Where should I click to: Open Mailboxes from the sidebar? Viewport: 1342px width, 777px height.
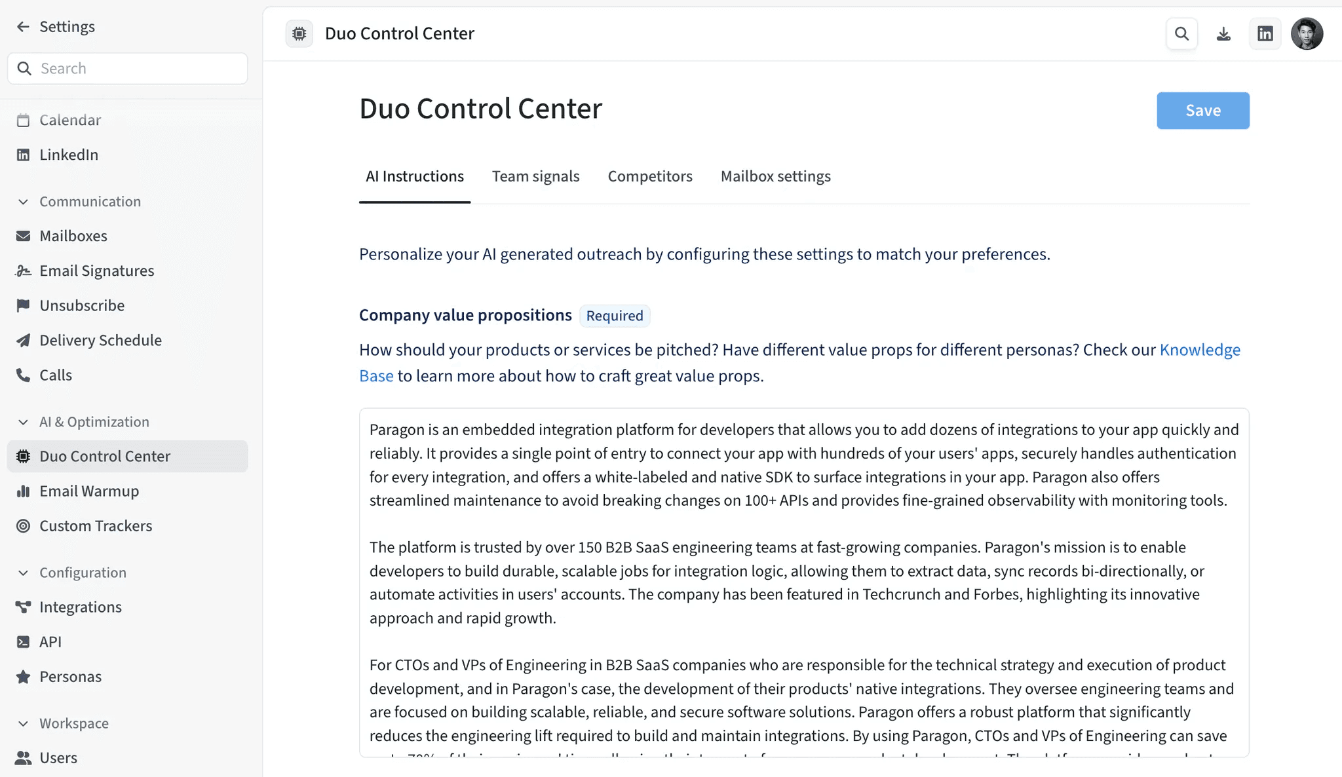point(73,236)
